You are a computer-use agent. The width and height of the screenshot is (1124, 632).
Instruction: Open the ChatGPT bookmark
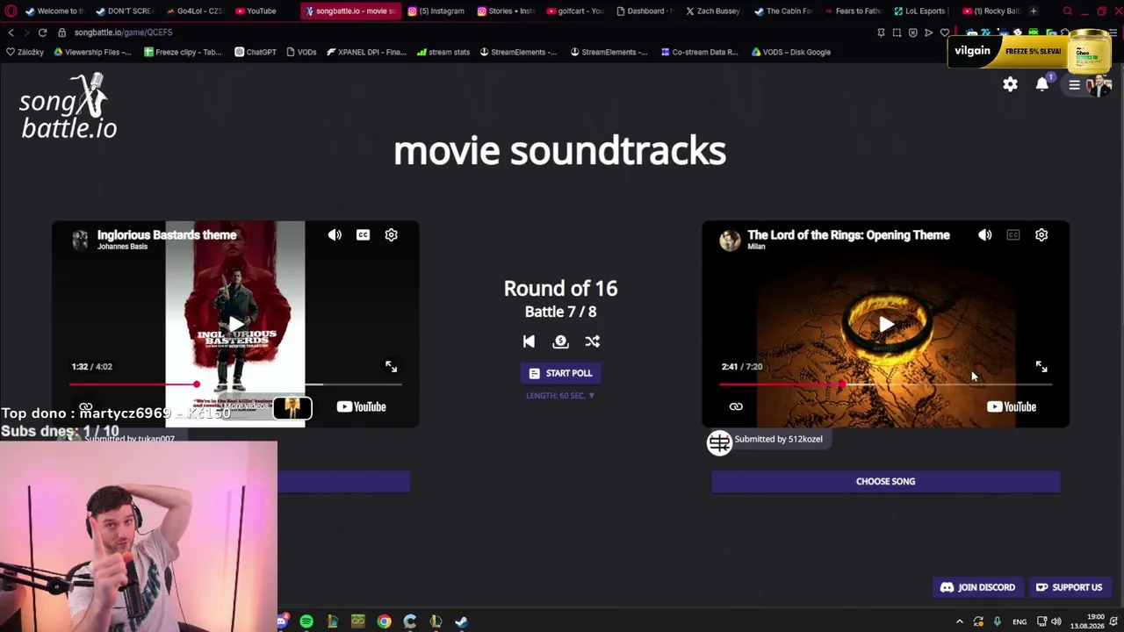pyautogui.click(x=256, y=52)
